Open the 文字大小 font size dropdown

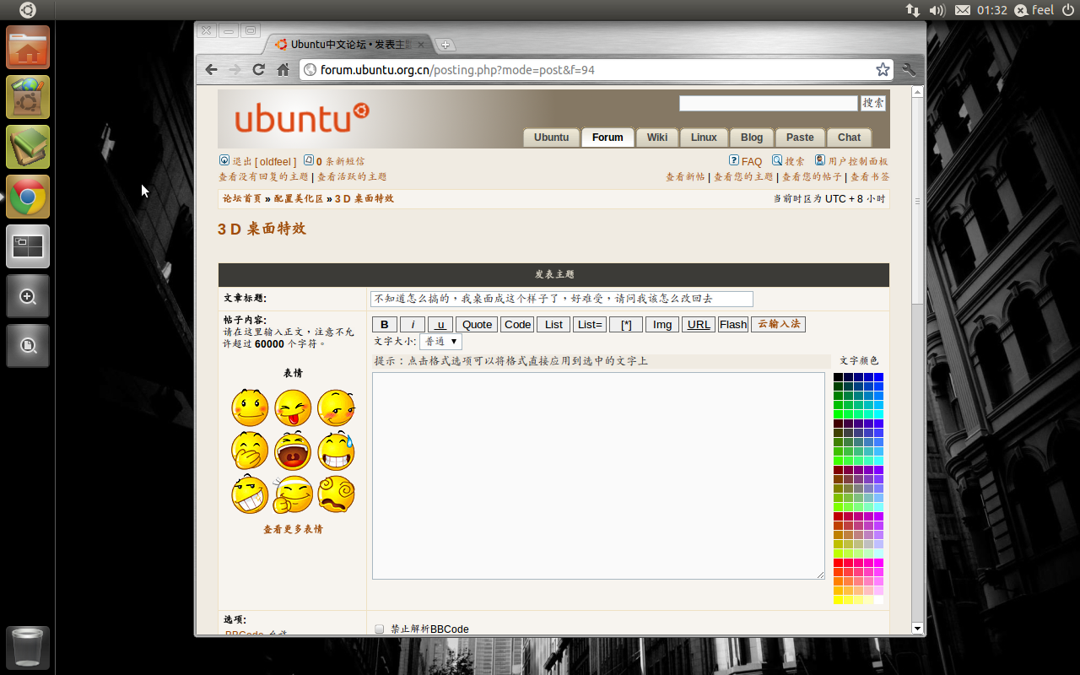441,342
